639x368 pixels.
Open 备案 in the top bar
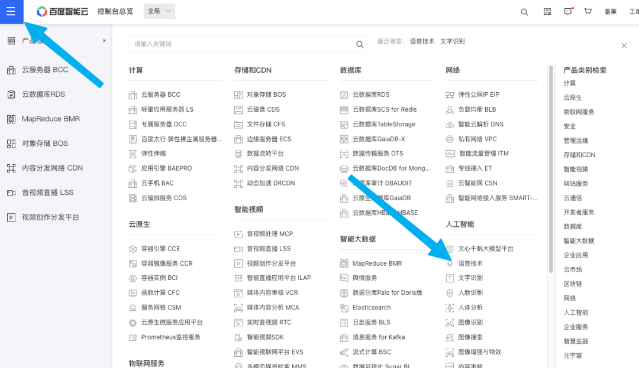(x=610, y=11)
